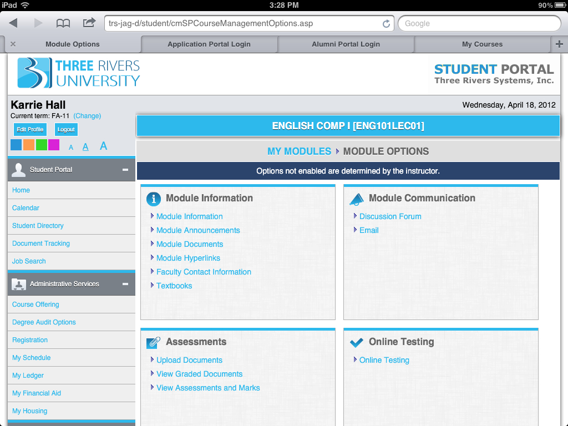This screenshot has height=426, width=568.
Task: Change the current term
Action: coord(87,116)
